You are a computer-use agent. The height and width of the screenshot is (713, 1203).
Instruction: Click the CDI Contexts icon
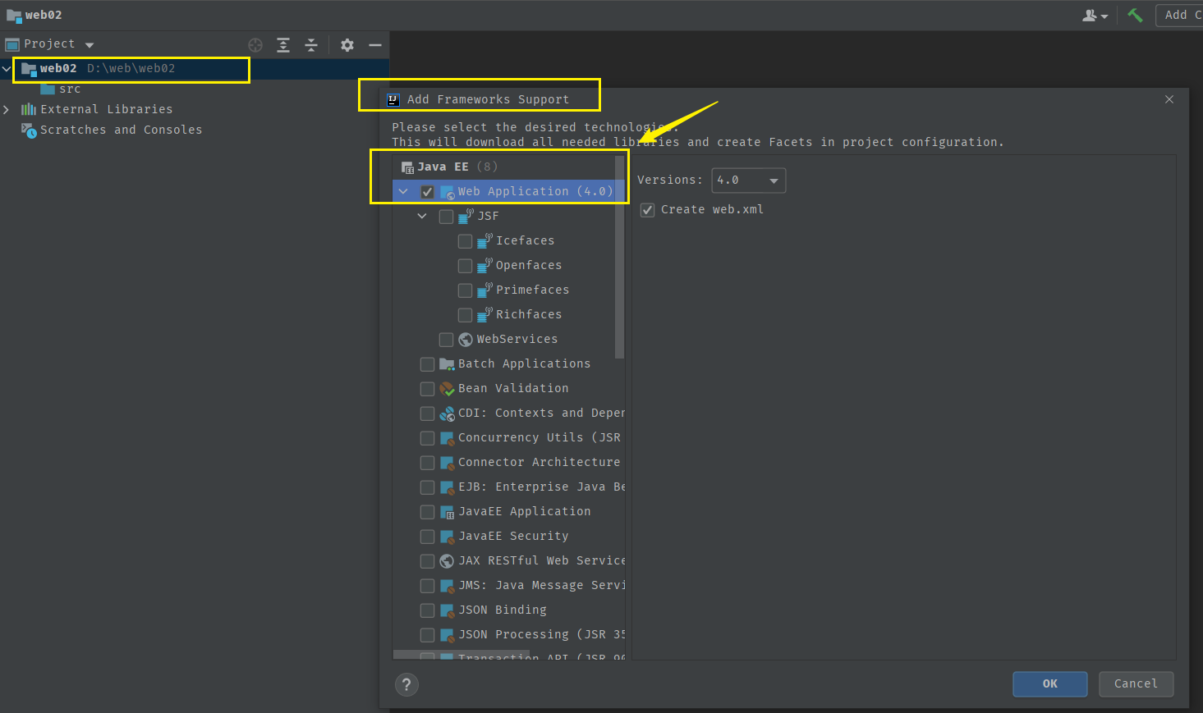(x=447, y=414)
